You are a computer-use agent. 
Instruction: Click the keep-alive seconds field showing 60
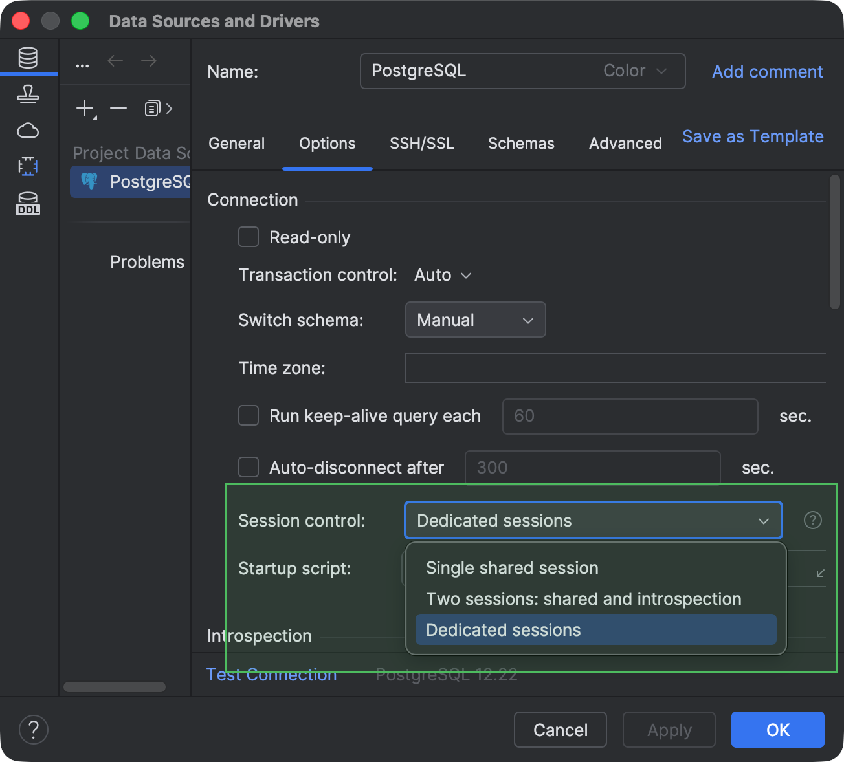coord(630,416)
